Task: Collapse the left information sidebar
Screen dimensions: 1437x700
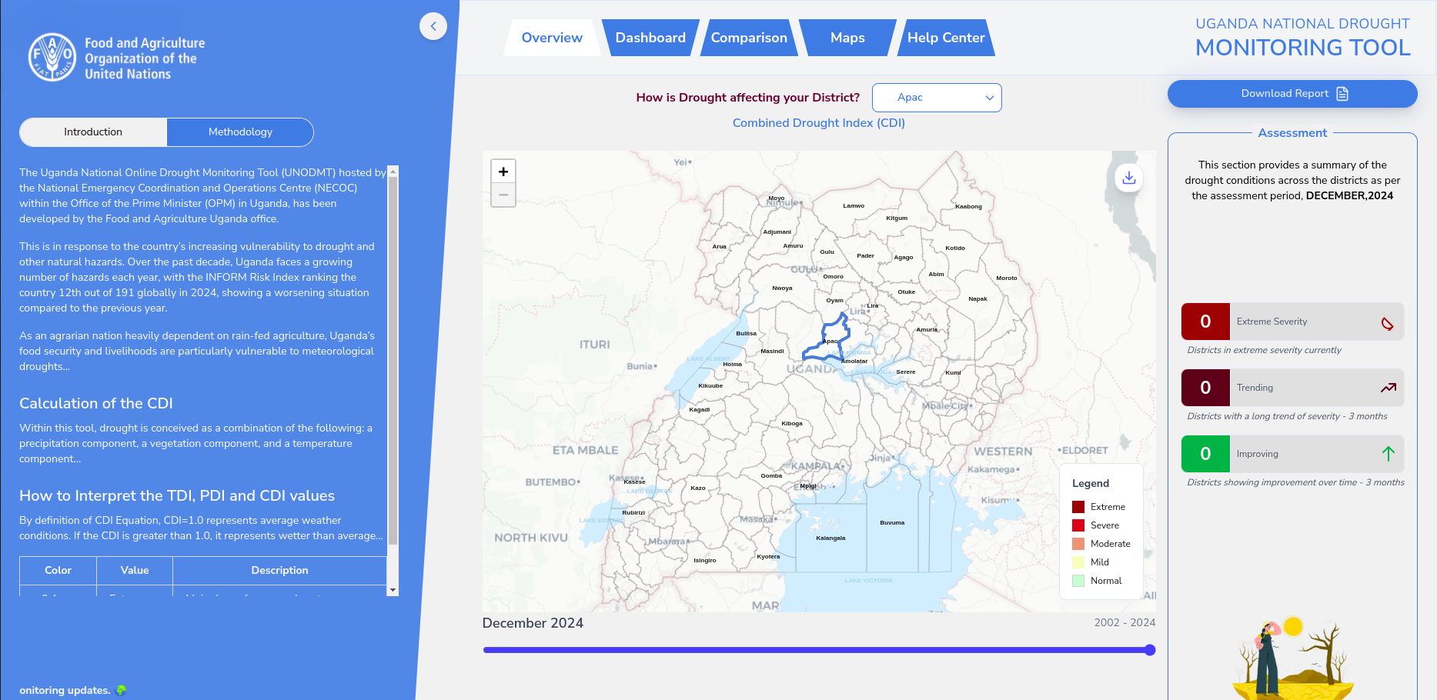Action: point(433,26)
